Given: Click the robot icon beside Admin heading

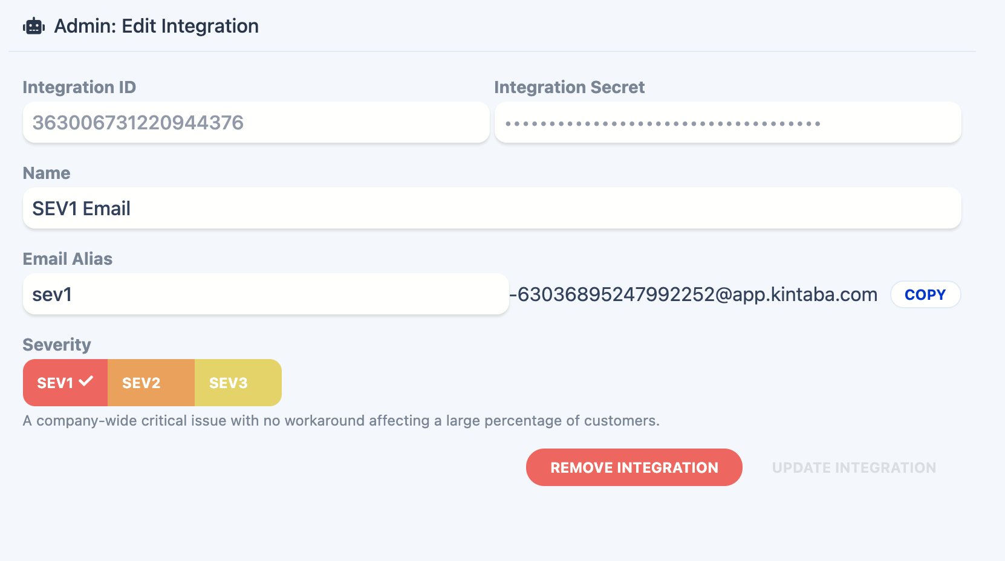Looking at the screenshot, I should point(34,27).
